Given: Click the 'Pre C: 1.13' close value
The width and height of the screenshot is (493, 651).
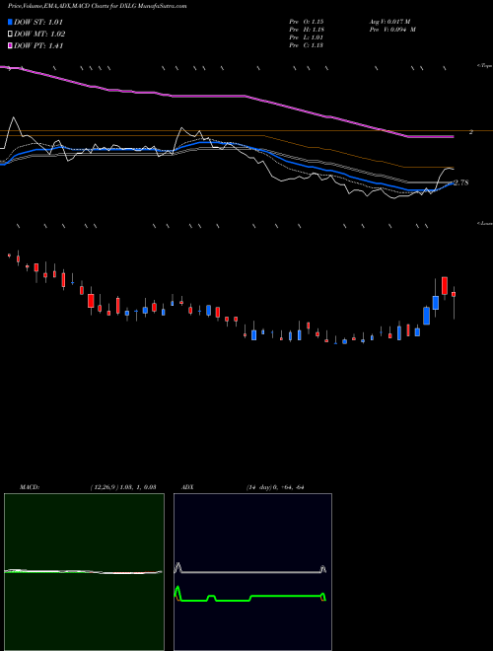Looking at the screenshot, I should [x=307, y=45].
